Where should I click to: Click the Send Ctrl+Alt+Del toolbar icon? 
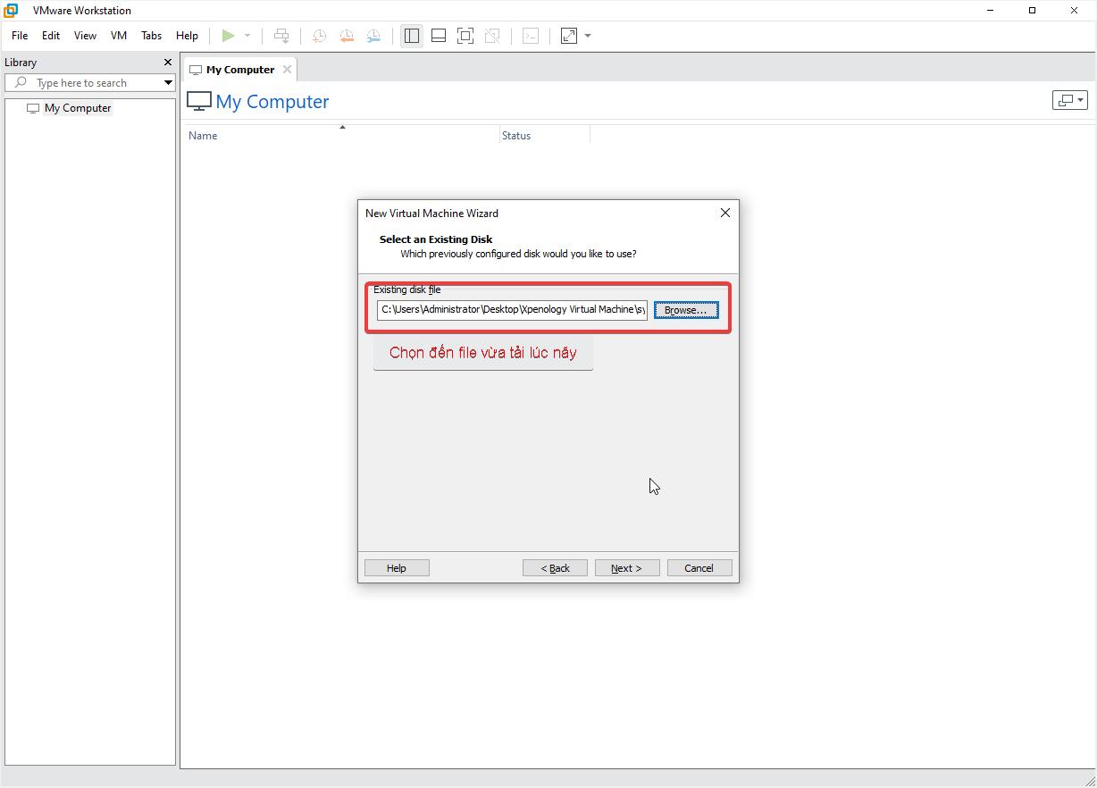(x=281, y=36)
